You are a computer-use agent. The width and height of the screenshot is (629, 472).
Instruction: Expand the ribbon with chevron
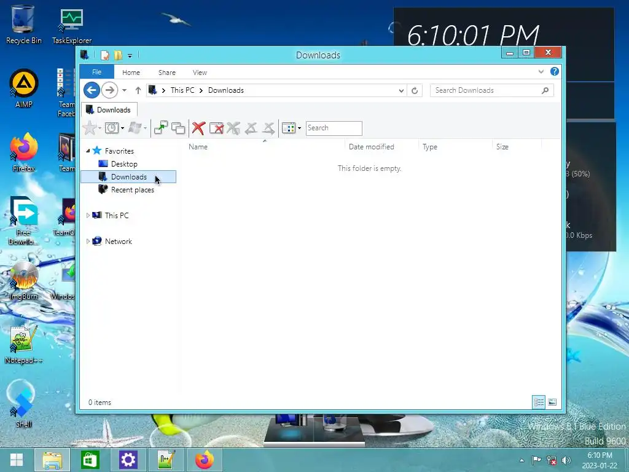coord(541,71)
